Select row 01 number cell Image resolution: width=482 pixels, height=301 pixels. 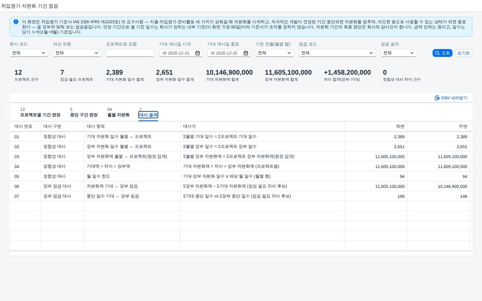click(25, 137)
